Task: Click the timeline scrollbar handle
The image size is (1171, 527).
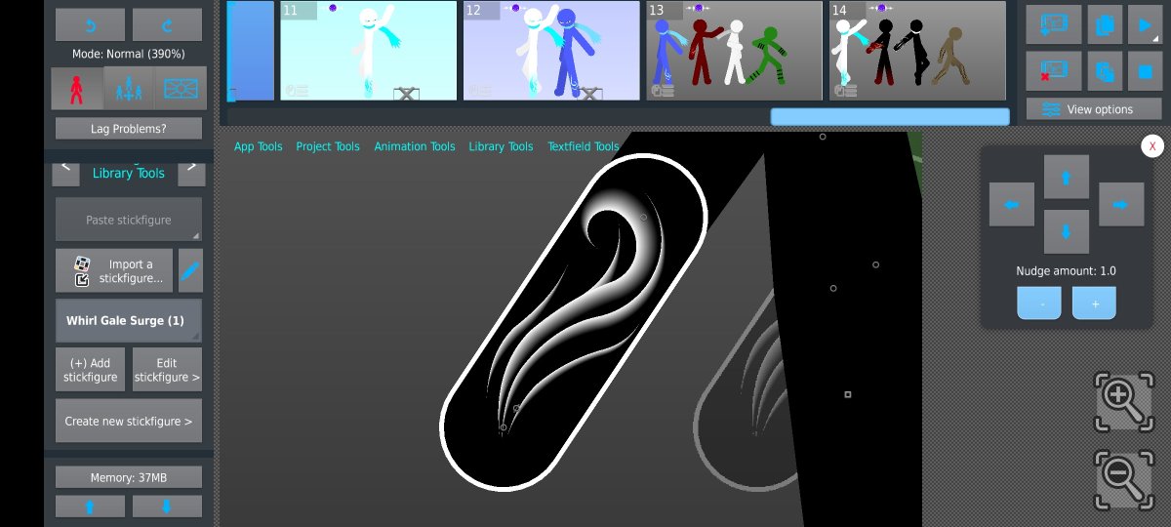Action: pos(890,116)
